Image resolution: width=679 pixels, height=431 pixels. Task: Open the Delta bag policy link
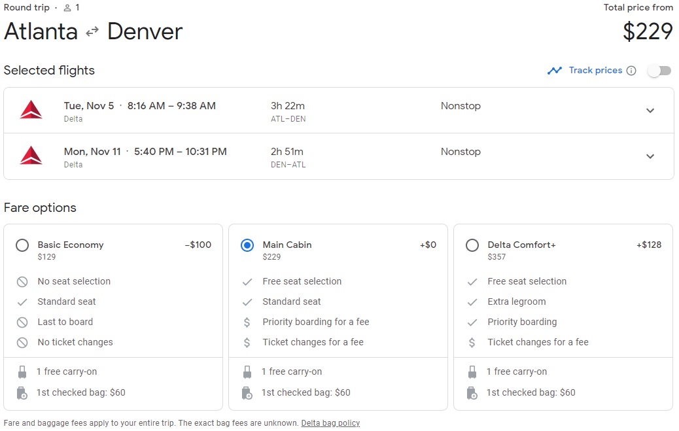330,423
